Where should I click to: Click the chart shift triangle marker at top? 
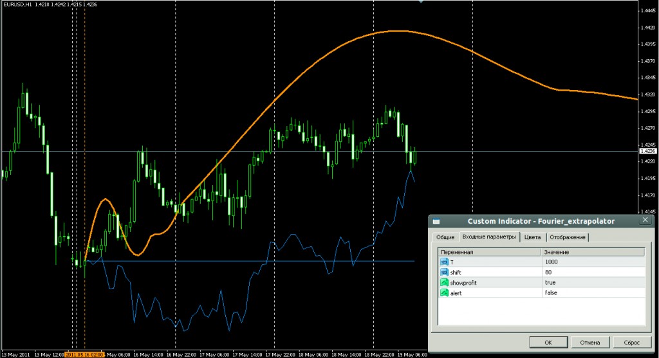pos(422,2)
